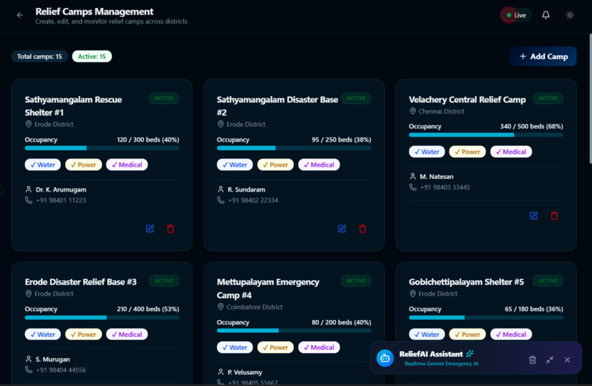Delete Velachery Central Relief Camp
Image resolution: width=592 pixels, height=386 pixels.
(x=555, y=216)
